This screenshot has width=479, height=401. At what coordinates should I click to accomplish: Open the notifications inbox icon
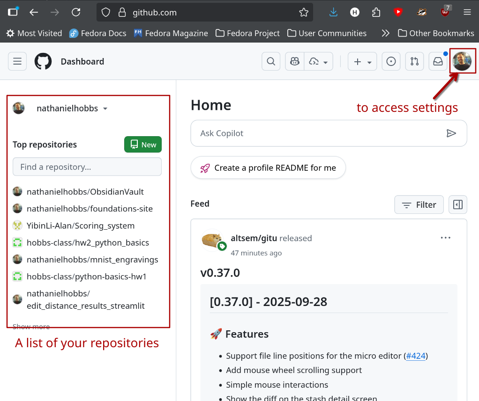click(438, 61)
